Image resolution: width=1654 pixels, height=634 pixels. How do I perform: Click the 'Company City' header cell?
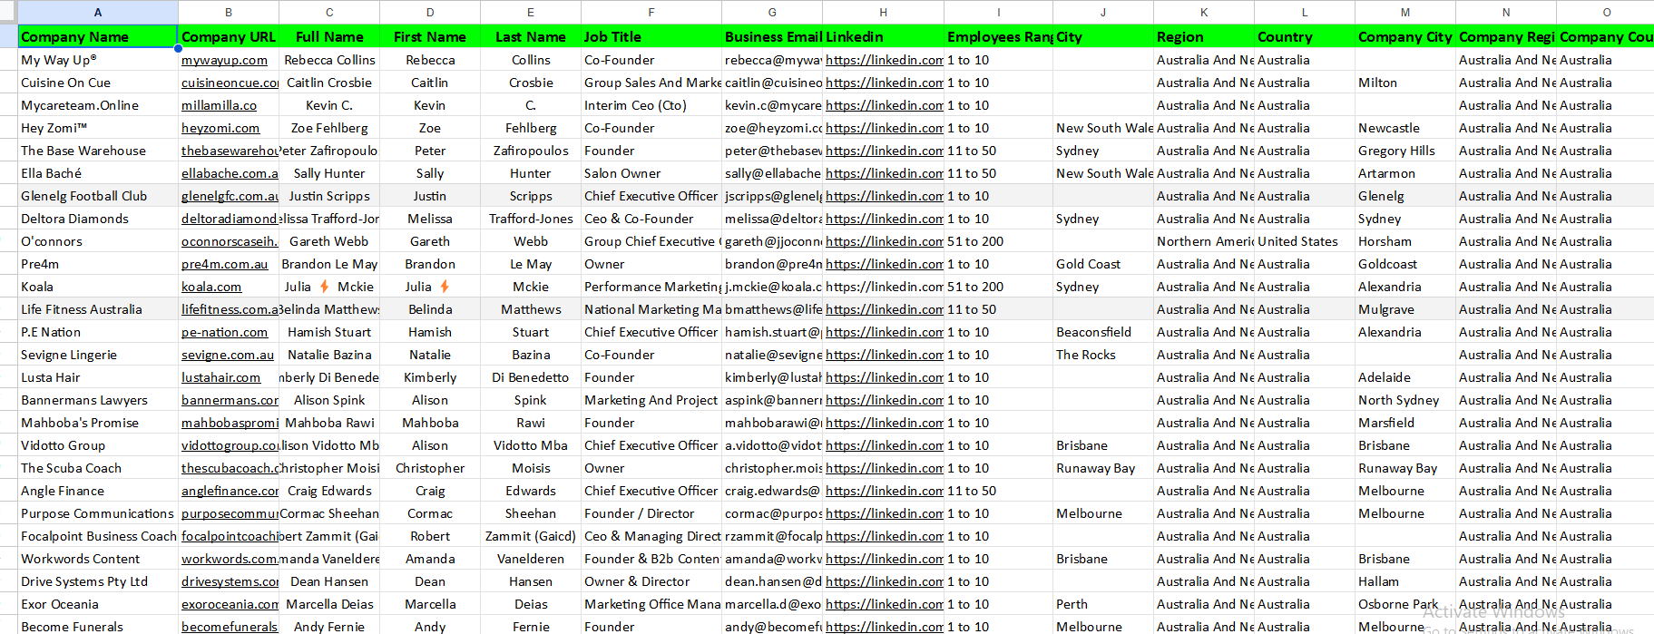click(x=1405, y=36)
